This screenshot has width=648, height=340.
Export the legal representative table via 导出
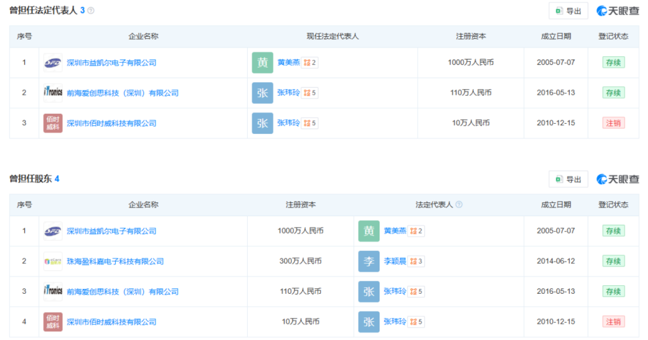click(568, 11)
